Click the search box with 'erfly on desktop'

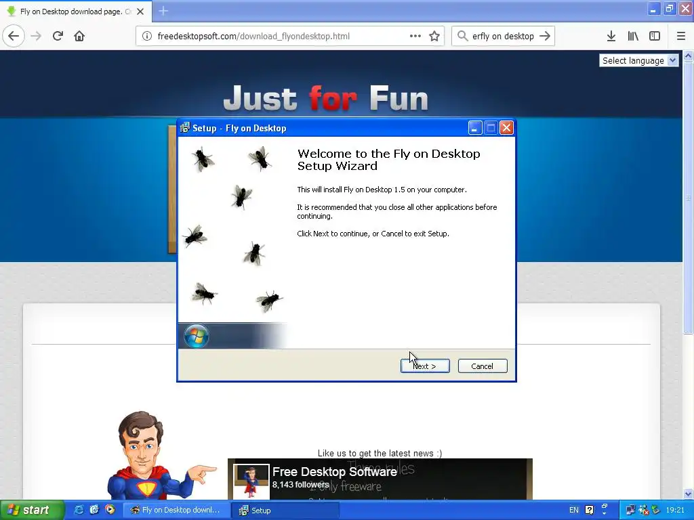503,36
